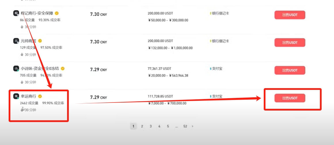Click the clock icon under 元帅商贸
The image size is (334, 145).
tap(22, 55)
